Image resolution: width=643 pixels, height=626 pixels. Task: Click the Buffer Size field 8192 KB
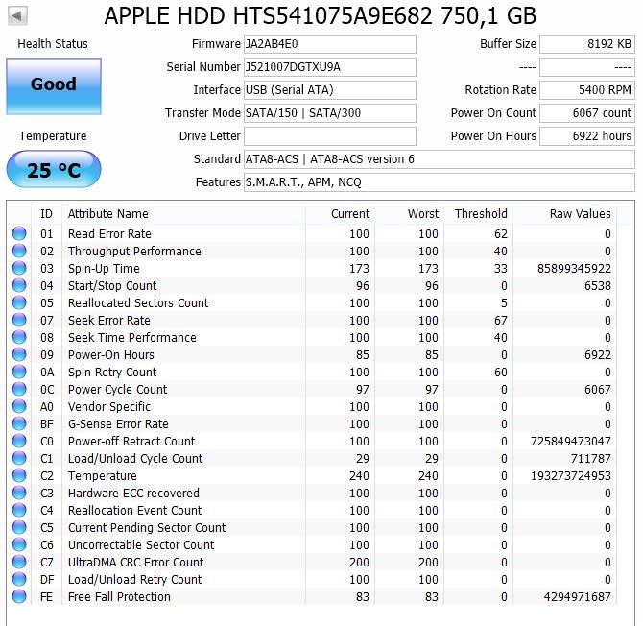point(586,44)
